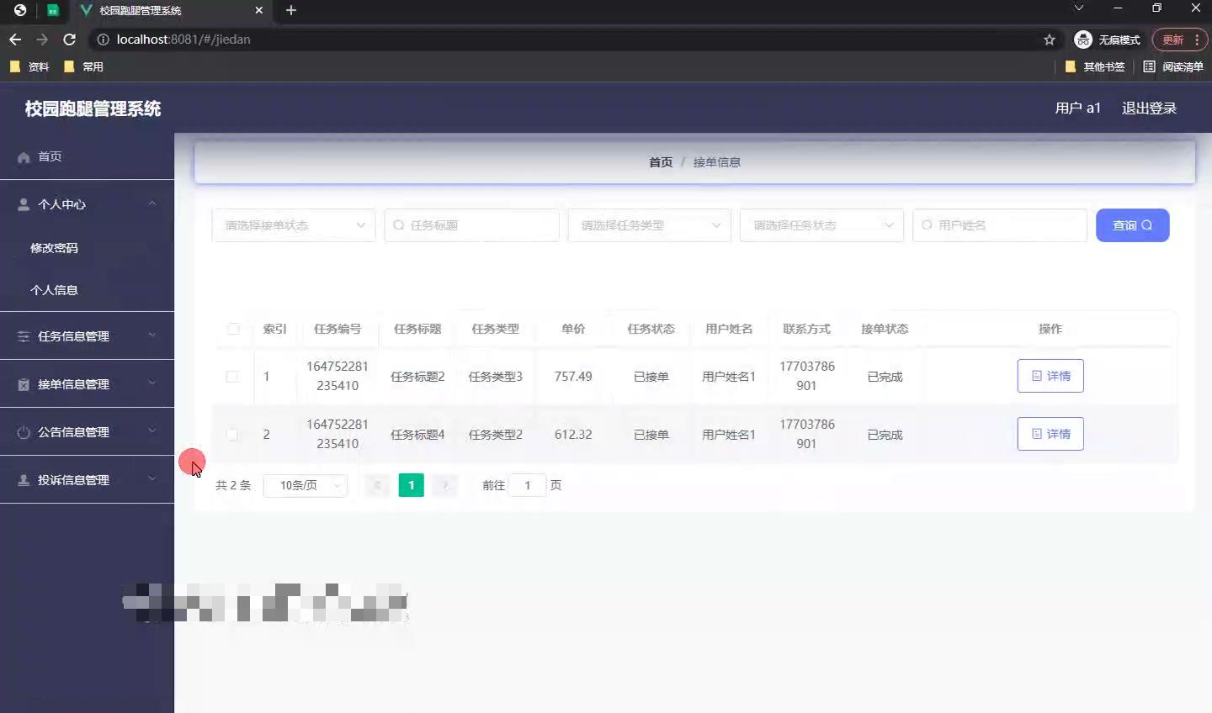Click 退出登录 to log out
Image resolution: width=1212 pixels, height=713 pixels.
(1149, 108)
